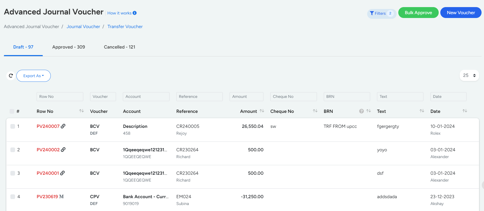Check the box for row 3 PV240001
Viewport: 484px width, 211px height.
point(13,173)
